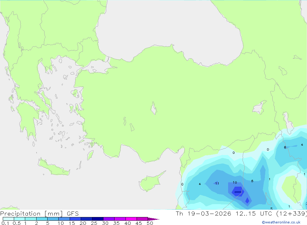Click the '4' value left of the '11'

pyautogui.click(x=200, y=184)
